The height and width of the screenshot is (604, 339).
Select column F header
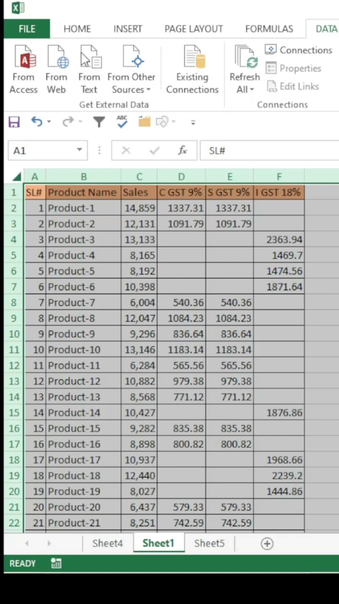click(279, 177)
